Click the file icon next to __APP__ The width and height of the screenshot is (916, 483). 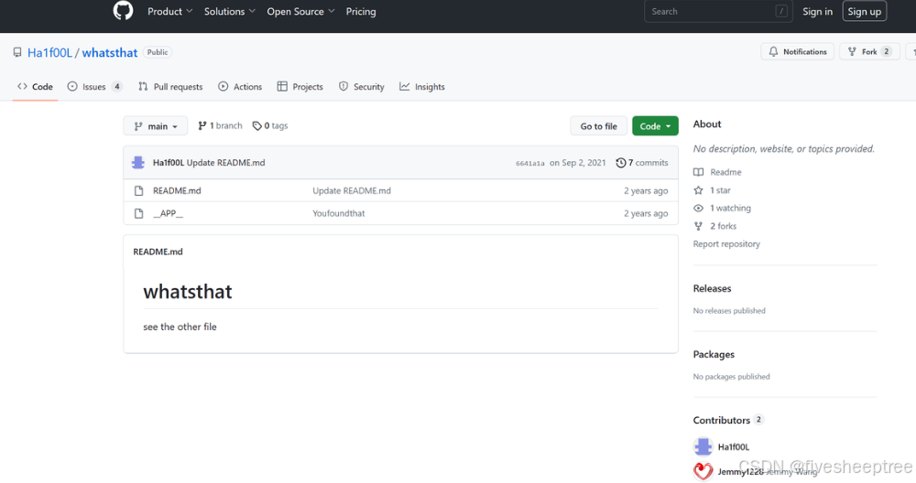138,213
